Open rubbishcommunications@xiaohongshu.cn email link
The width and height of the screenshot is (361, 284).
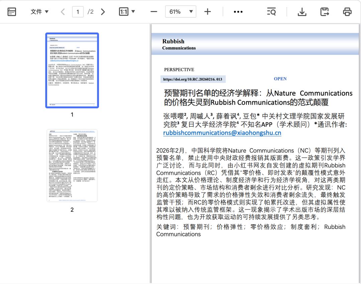222,133
